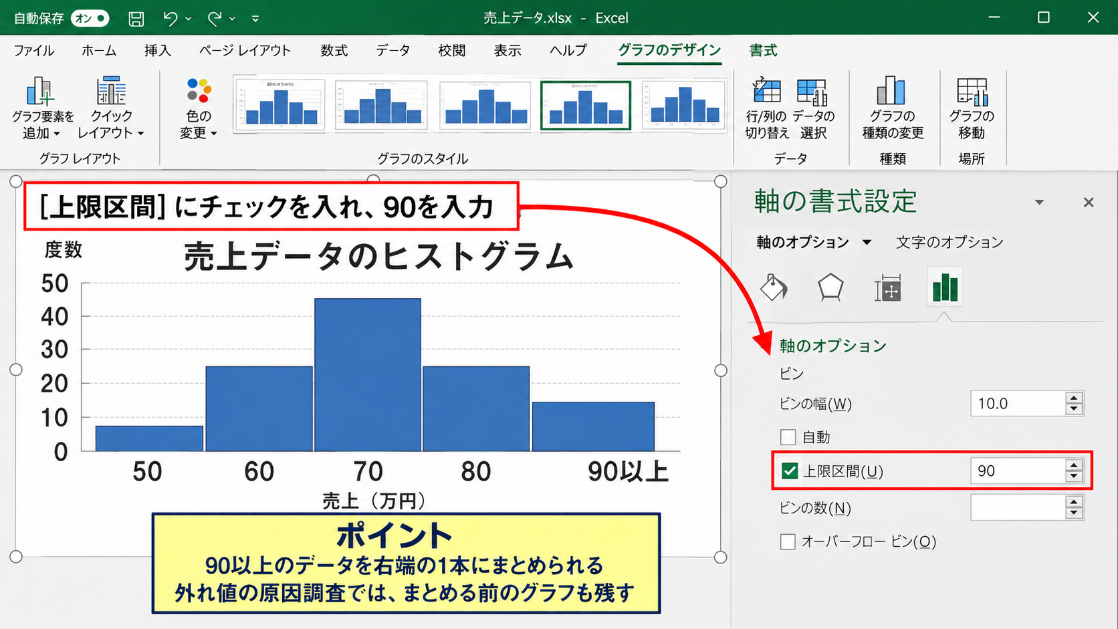The width and height of the screenshot is (1118, 629).
Task: Click the Redo arrow icon
Action: pyautogui.click(x=214, y=19)
